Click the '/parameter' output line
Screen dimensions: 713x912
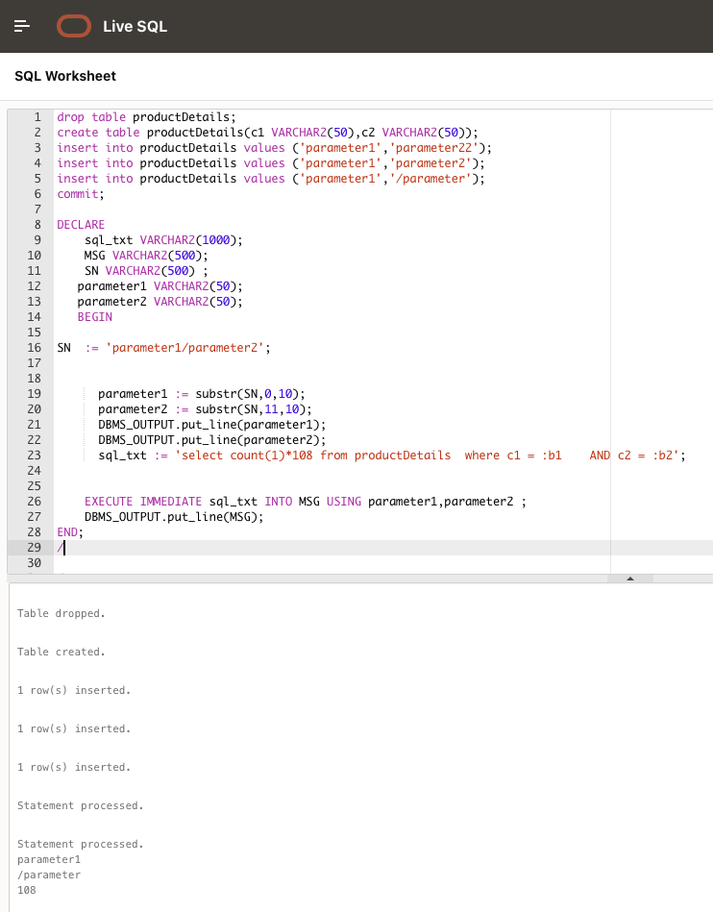49,875
